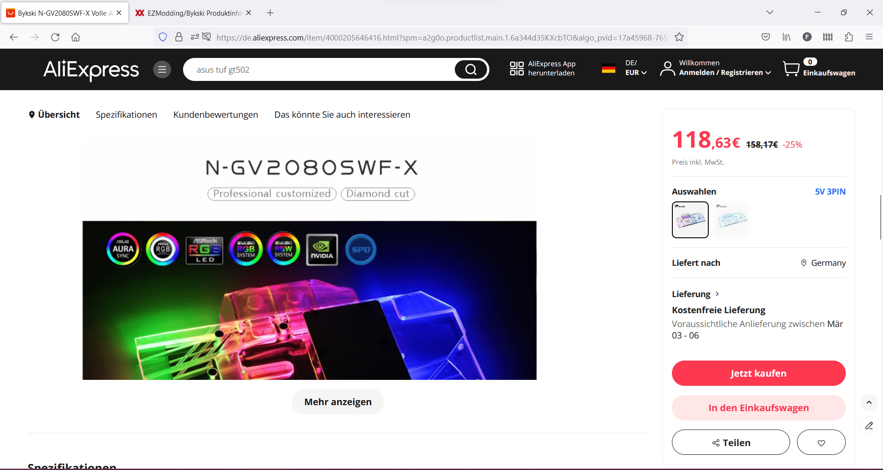This screenshot has height=470, width=883.
Task: Open the browser home page
Action: click(x=76, y=37)
